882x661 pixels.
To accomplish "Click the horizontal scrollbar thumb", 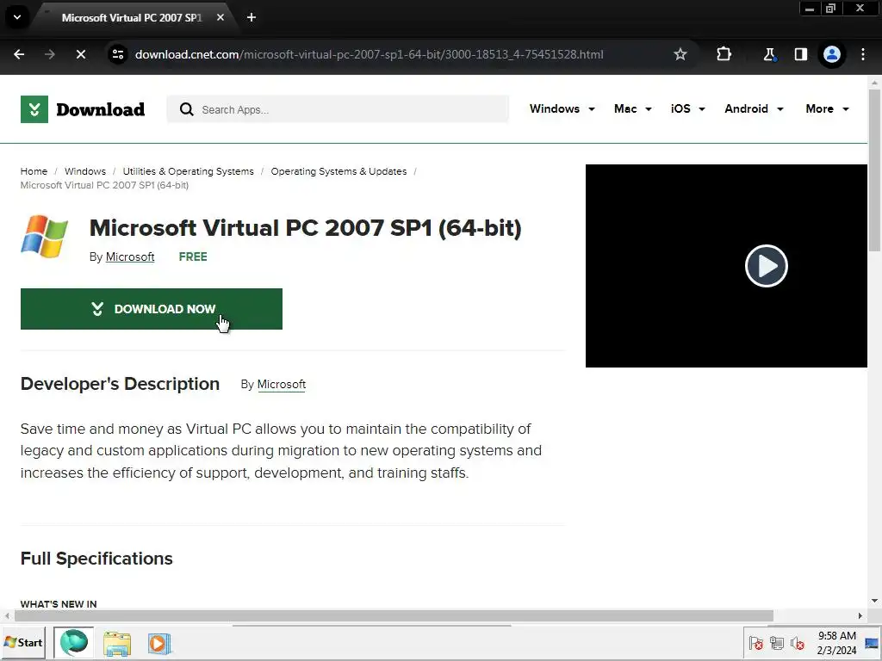I will point(394,615).
